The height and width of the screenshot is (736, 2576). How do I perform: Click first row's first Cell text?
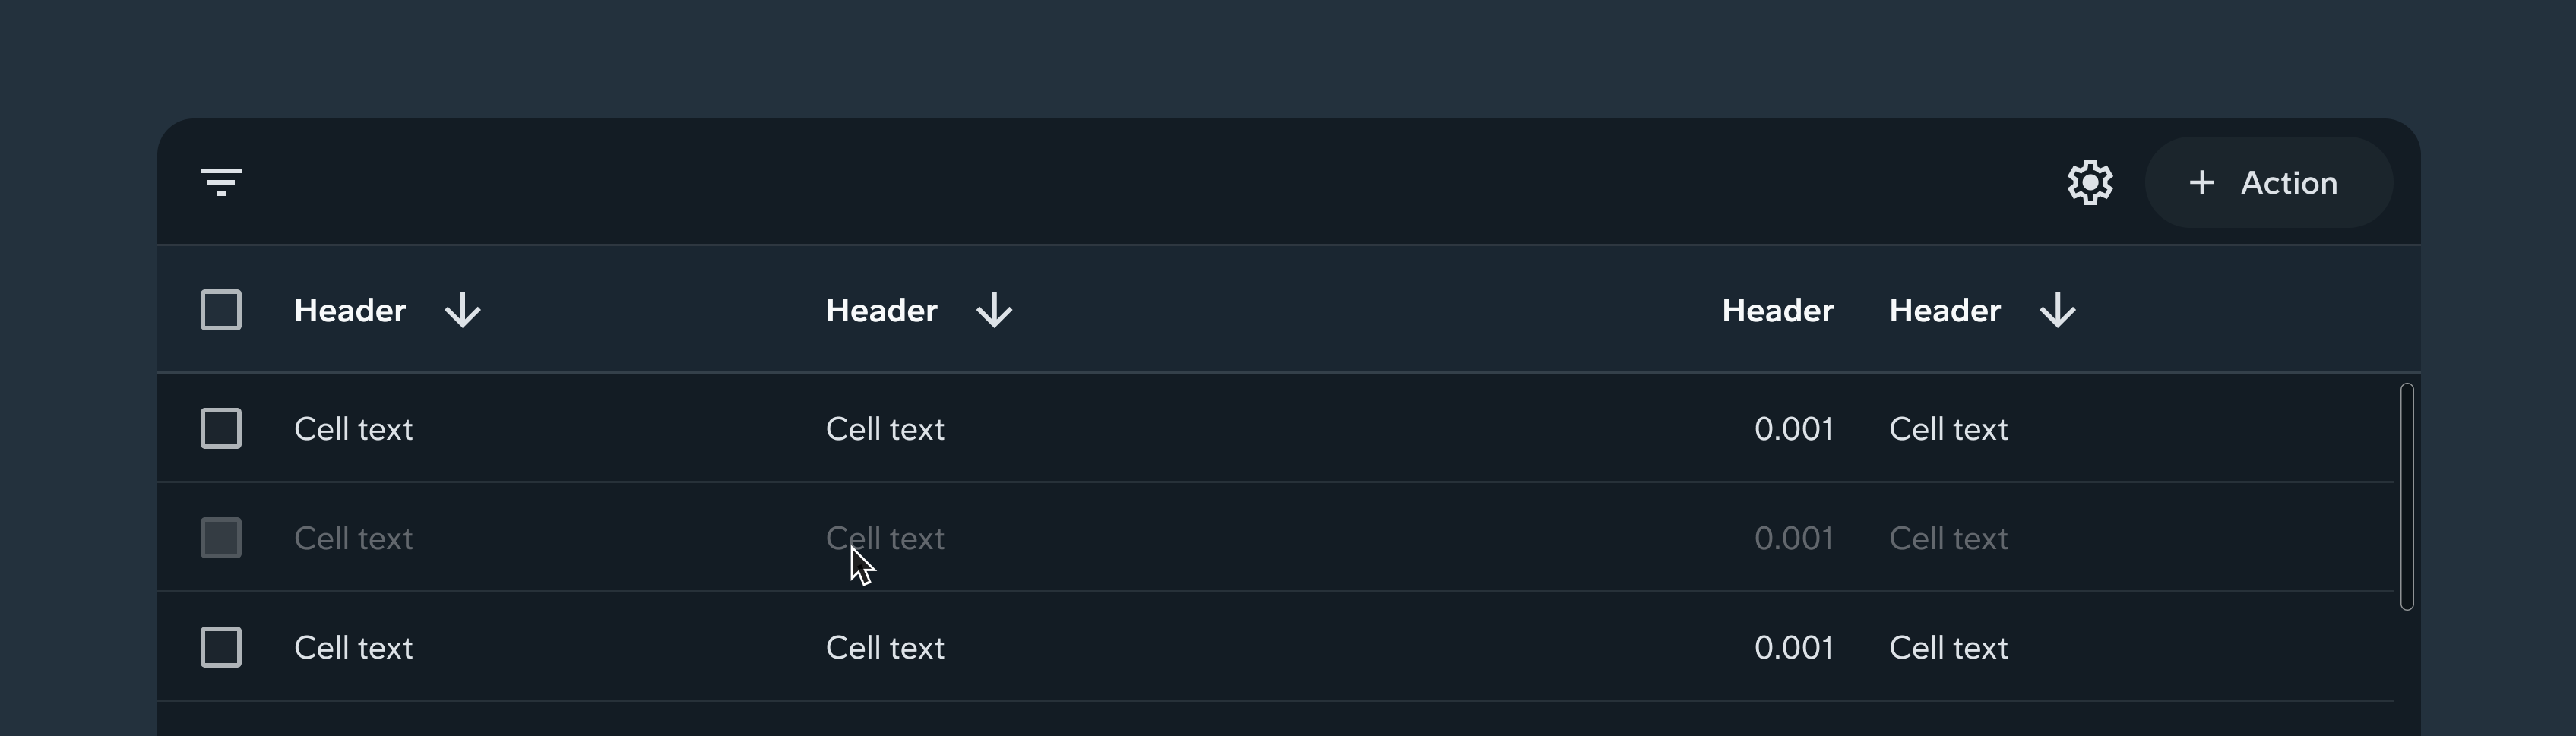pos(353,429)
